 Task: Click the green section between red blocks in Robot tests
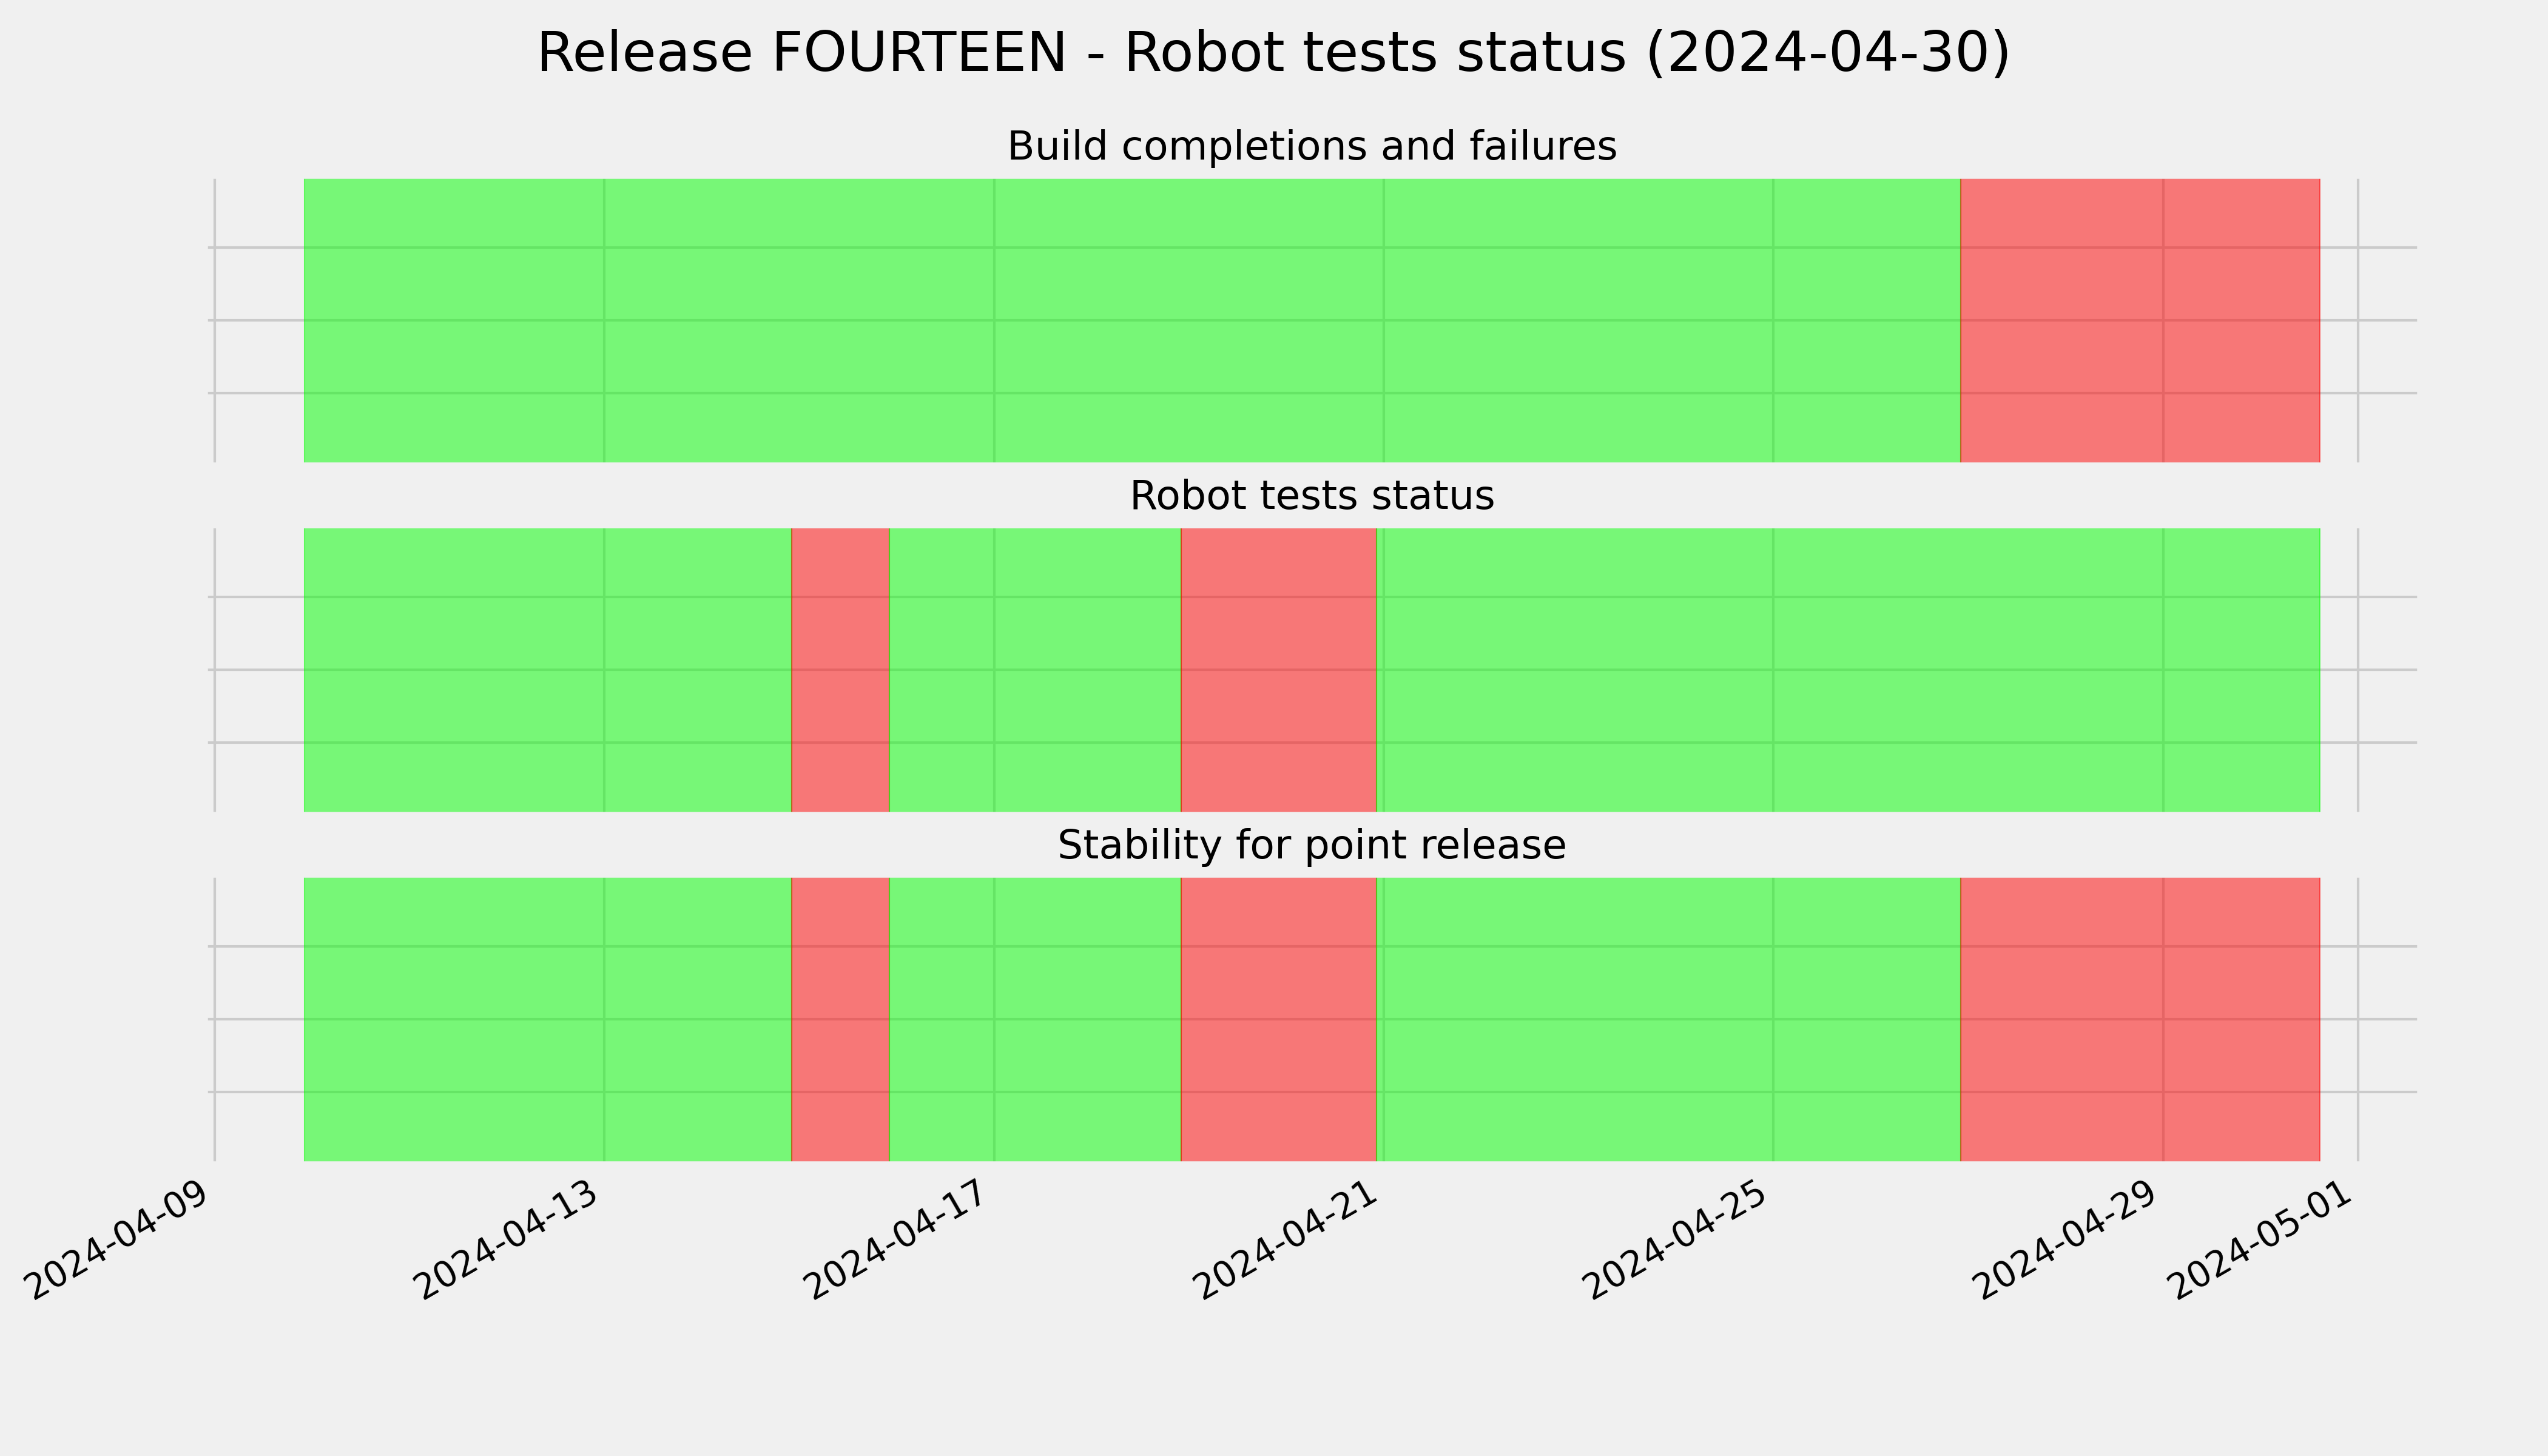[1035, 670]
